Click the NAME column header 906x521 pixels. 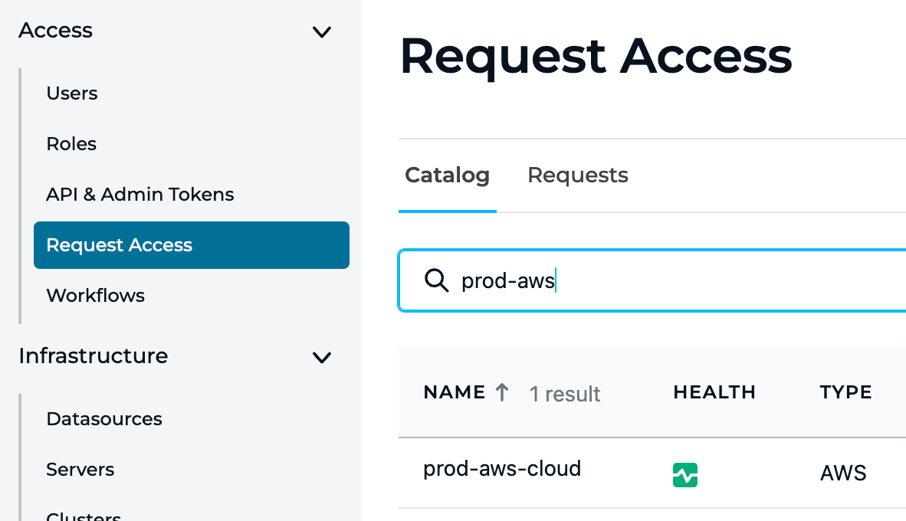click(453, 392)
